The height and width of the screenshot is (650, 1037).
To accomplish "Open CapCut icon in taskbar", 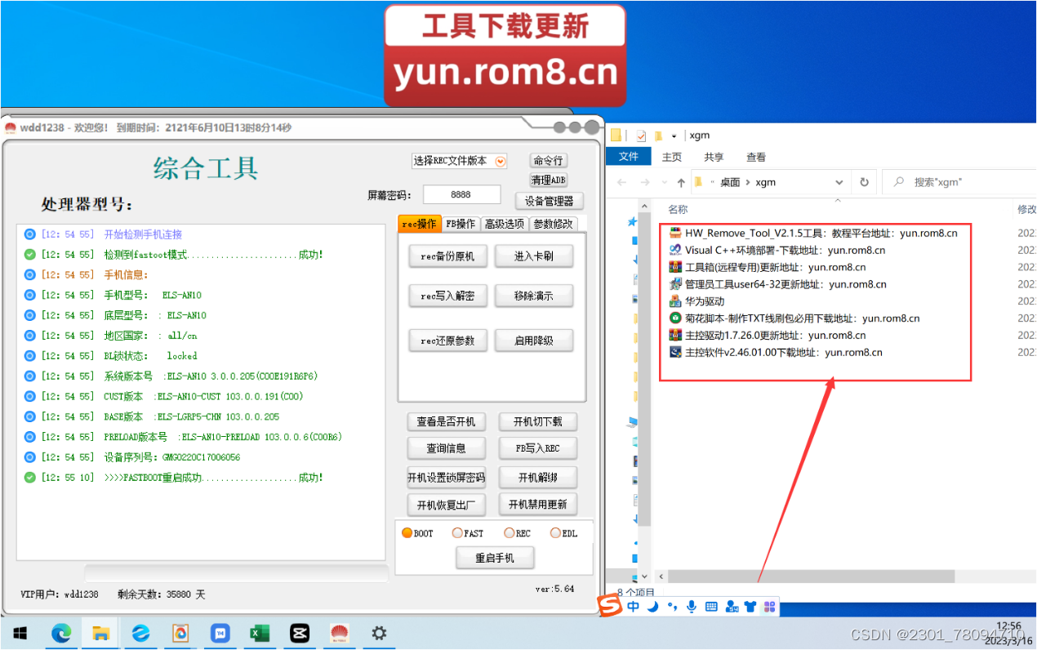I will [x=300, y=633].
